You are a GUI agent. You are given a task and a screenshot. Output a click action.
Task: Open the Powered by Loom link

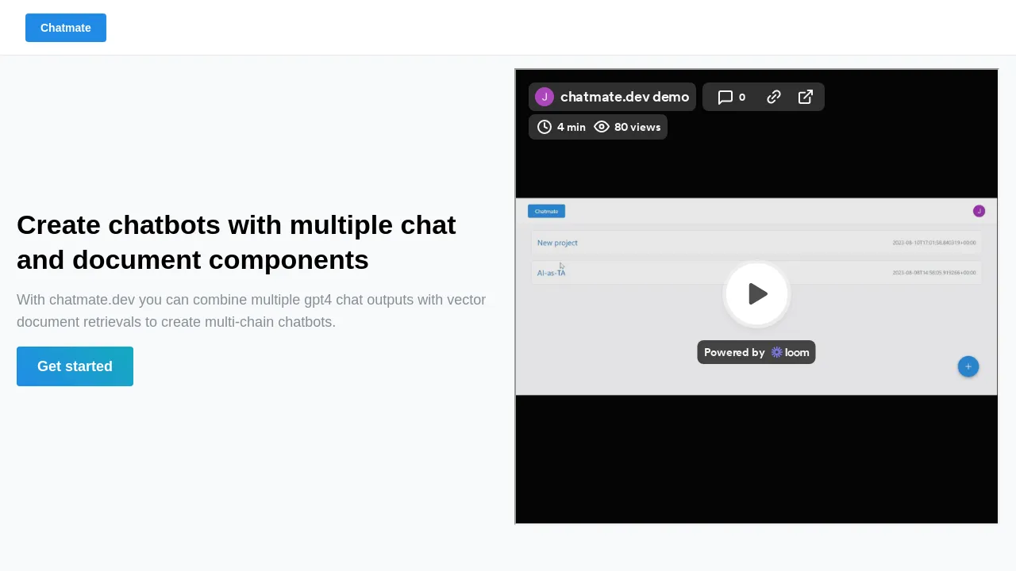click(756, 352)
